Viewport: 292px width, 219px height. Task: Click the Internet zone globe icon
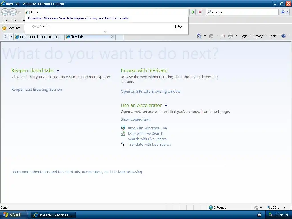click(211, 208)
